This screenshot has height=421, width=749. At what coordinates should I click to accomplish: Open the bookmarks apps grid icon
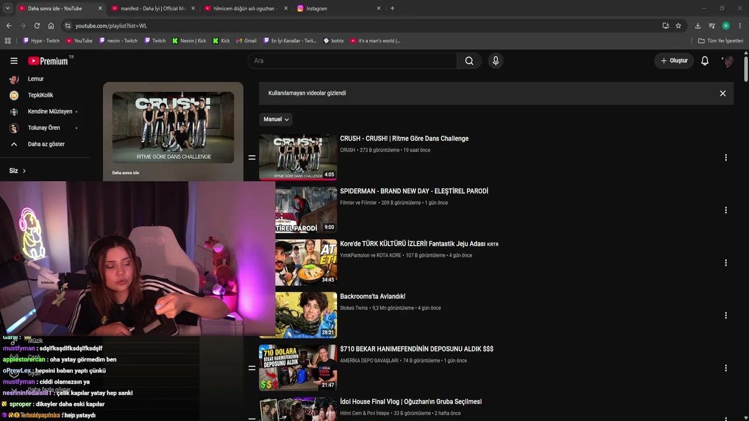(x=8, y=41)
